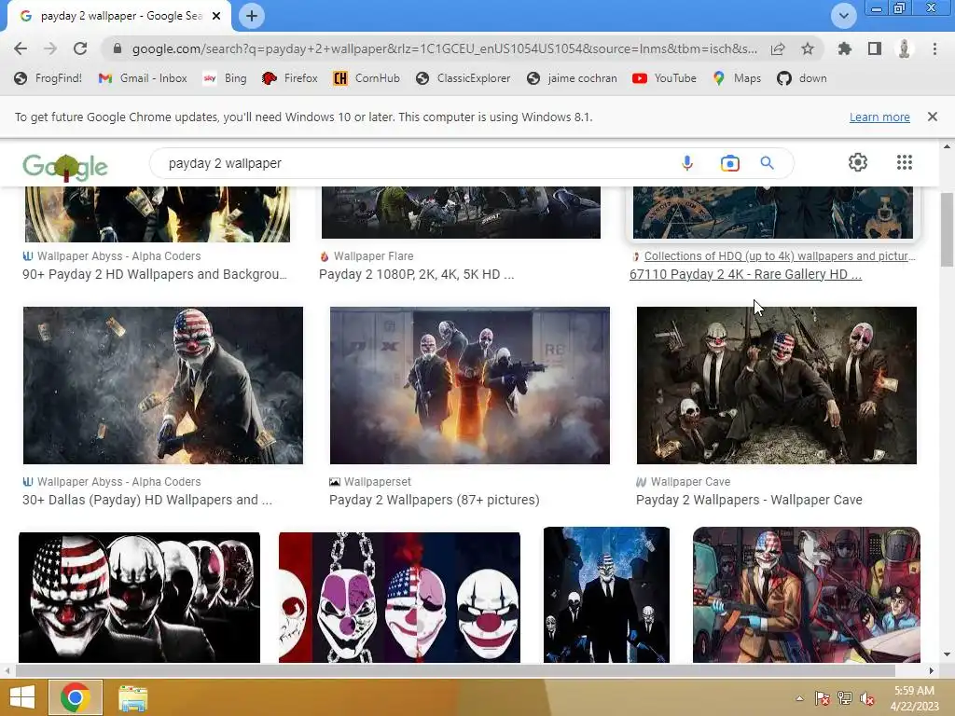Open the clock showing 5:59 AM

(x=914, y=698)
